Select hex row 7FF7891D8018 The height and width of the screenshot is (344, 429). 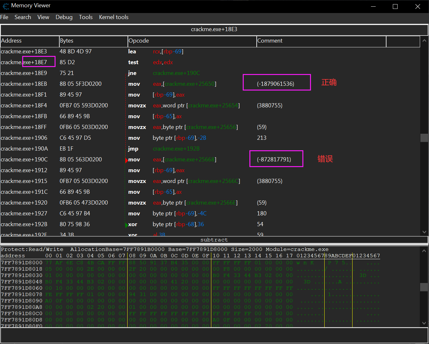190,269
